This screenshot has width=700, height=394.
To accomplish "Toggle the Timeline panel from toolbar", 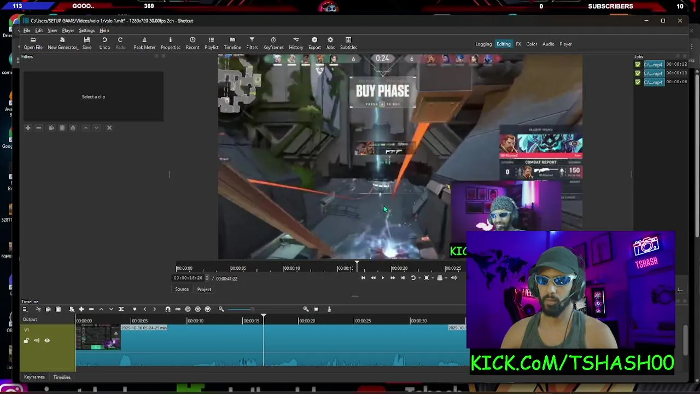I will (x=232, y=43).
